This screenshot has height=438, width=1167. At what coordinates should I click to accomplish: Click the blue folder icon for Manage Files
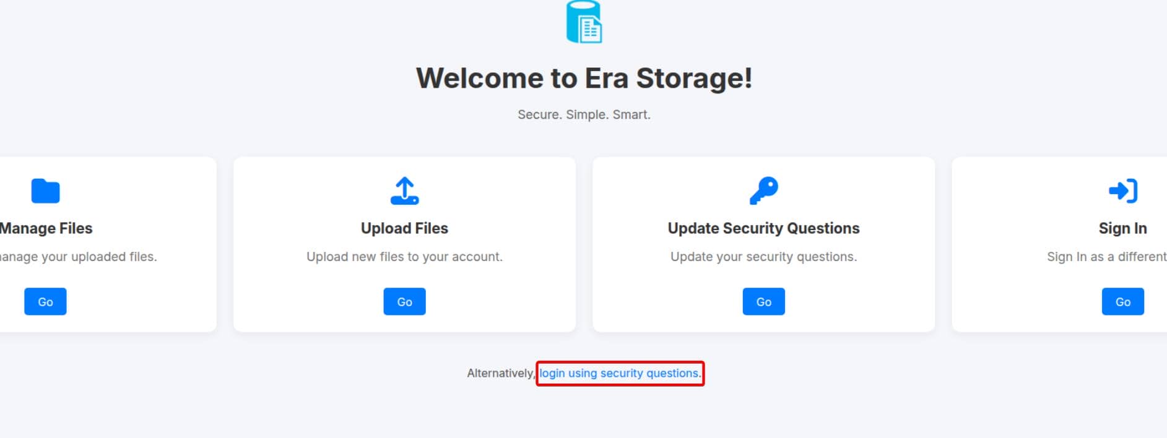tap(45, 191)
